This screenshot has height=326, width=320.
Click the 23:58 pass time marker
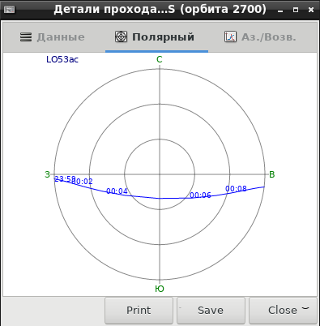(65, 179)
